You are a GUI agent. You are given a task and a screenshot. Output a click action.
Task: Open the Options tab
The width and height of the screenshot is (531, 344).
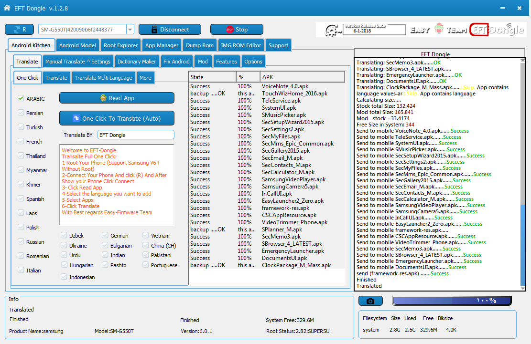pyautogui.click(x=253, y=62)
